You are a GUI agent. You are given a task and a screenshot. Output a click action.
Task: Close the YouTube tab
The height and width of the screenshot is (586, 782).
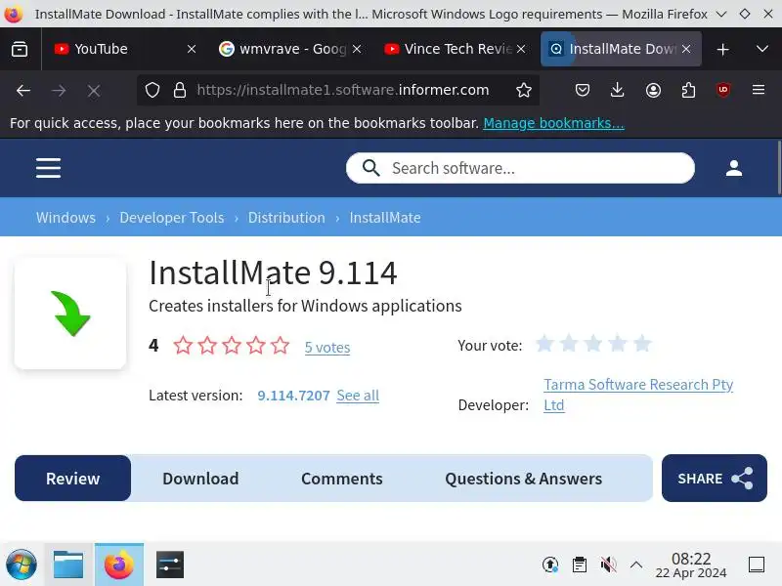point(192,49)
